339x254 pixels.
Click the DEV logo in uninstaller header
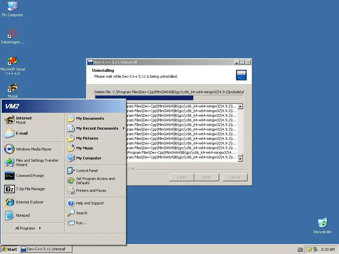pyautogui.click(x=241, y=75)
